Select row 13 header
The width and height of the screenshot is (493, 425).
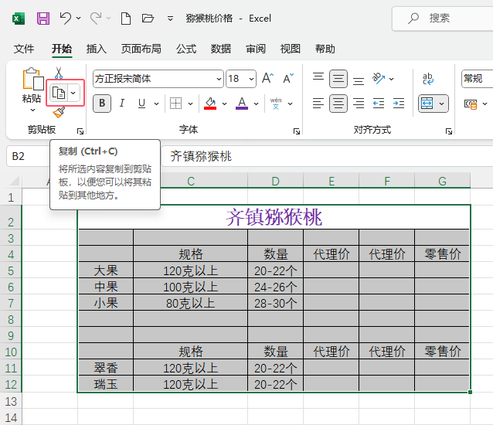pyautogui.click(x=11, y=401)
